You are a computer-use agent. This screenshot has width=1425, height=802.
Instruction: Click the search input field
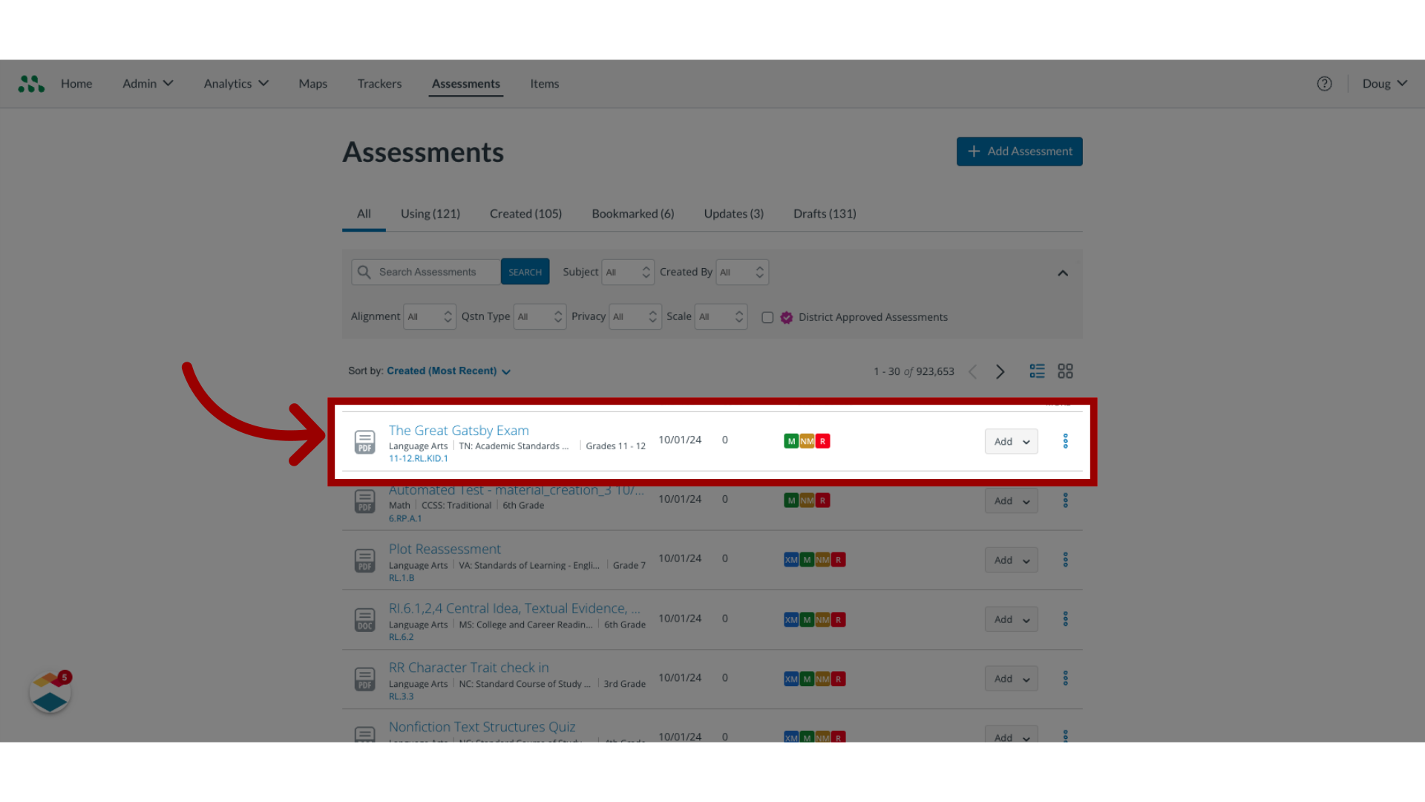[x=427, y=271]
